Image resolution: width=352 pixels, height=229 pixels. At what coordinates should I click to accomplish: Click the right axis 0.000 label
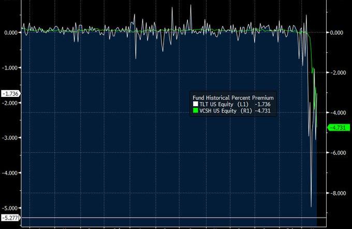[339, 33]
